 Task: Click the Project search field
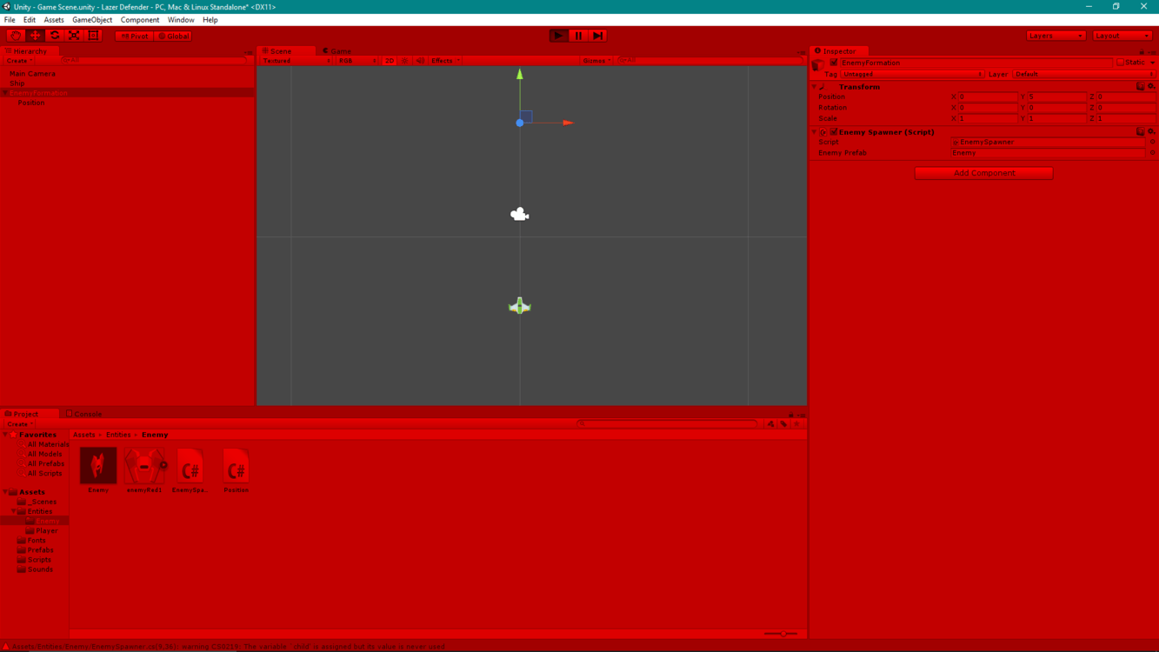coord(669,424)
